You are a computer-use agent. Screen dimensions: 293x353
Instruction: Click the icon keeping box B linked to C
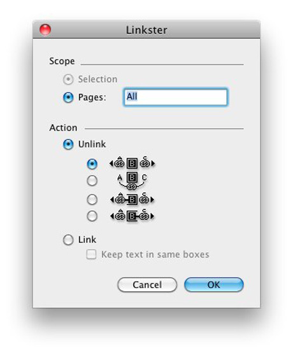pyautogui.click(x=132, y=216)
